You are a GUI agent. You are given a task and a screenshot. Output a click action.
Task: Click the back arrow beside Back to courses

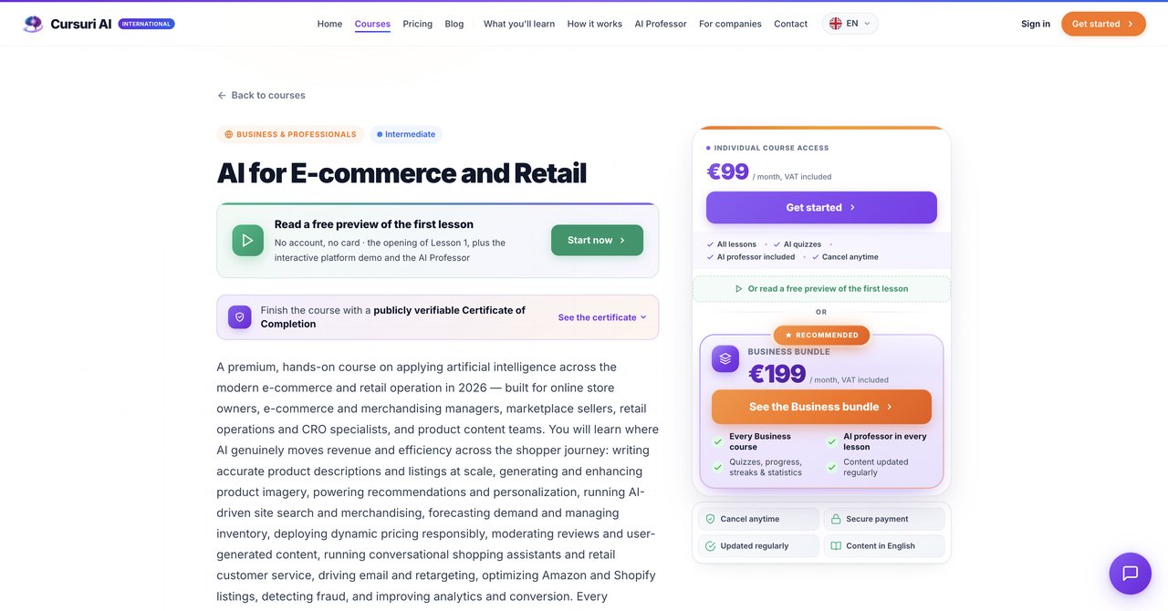222,95
